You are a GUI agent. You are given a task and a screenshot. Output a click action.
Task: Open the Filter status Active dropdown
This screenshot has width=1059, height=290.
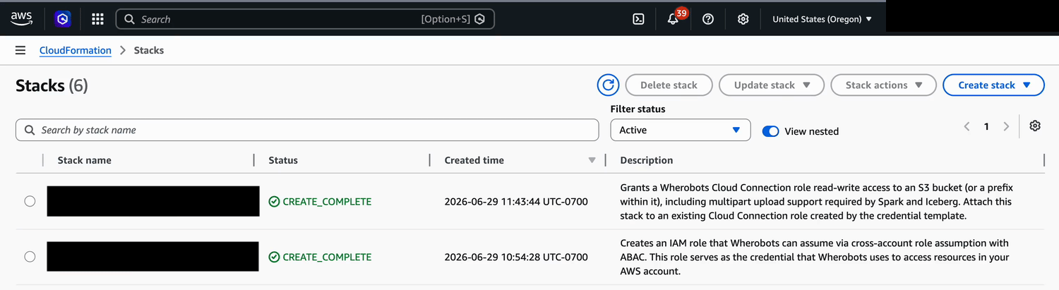coord(681,130)
